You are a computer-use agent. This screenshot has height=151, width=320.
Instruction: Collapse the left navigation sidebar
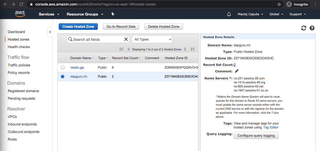[x=50, y=32]
